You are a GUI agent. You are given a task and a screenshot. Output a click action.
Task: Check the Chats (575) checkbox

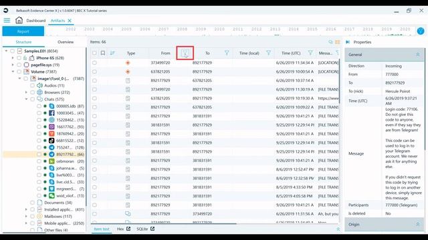point(32,99)
